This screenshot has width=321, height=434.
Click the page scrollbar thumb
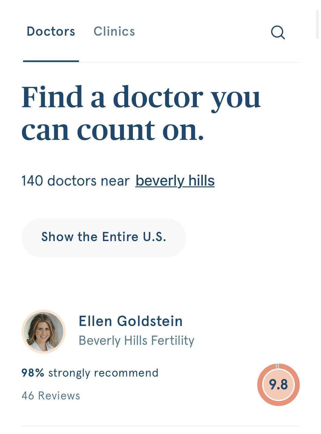coord(317,24)
